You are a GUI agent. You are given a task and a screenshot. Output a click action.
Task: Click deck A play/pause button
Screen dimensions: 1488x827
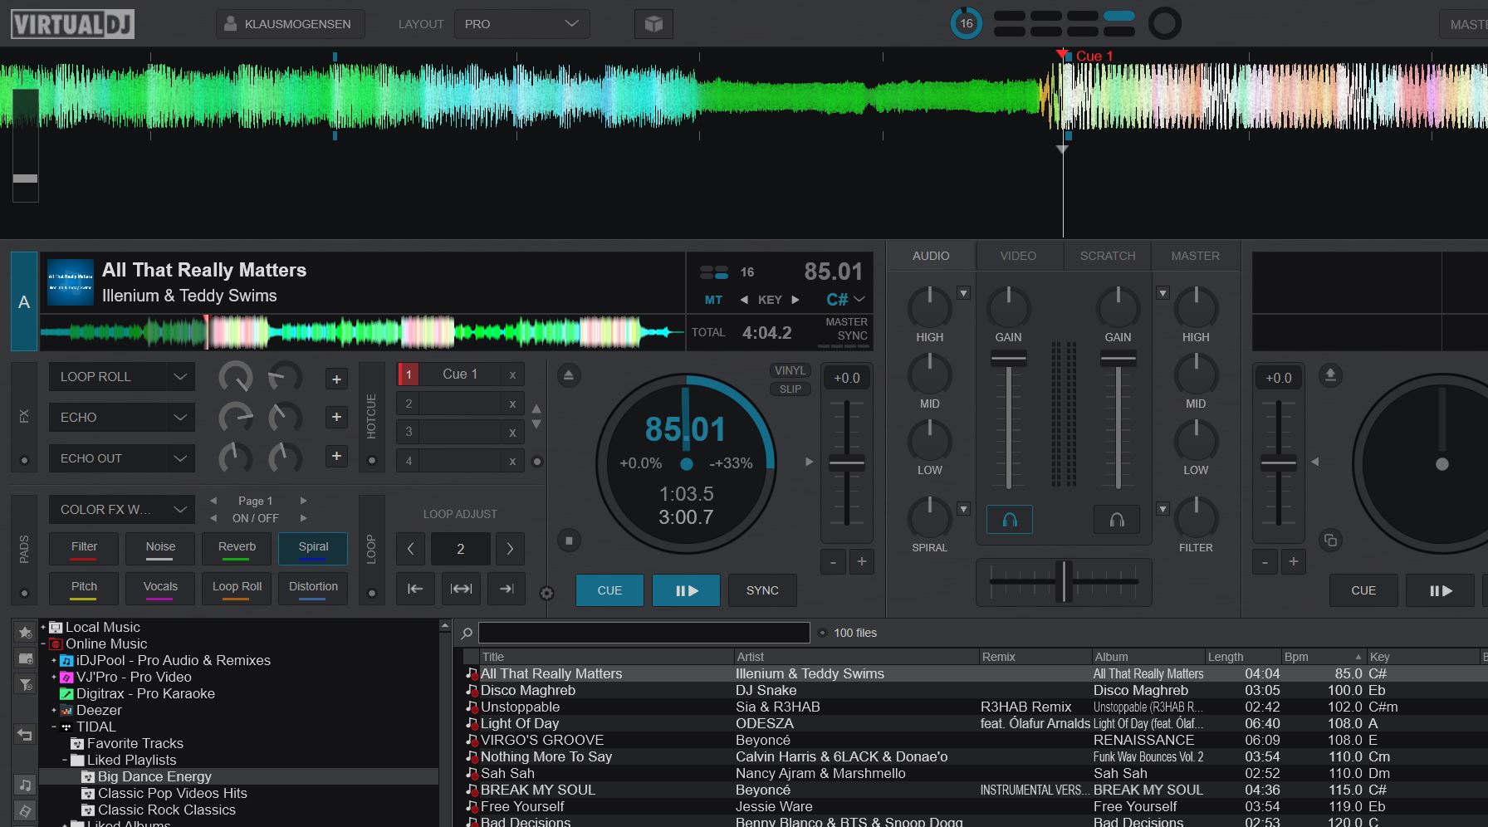tap(686, 590)
